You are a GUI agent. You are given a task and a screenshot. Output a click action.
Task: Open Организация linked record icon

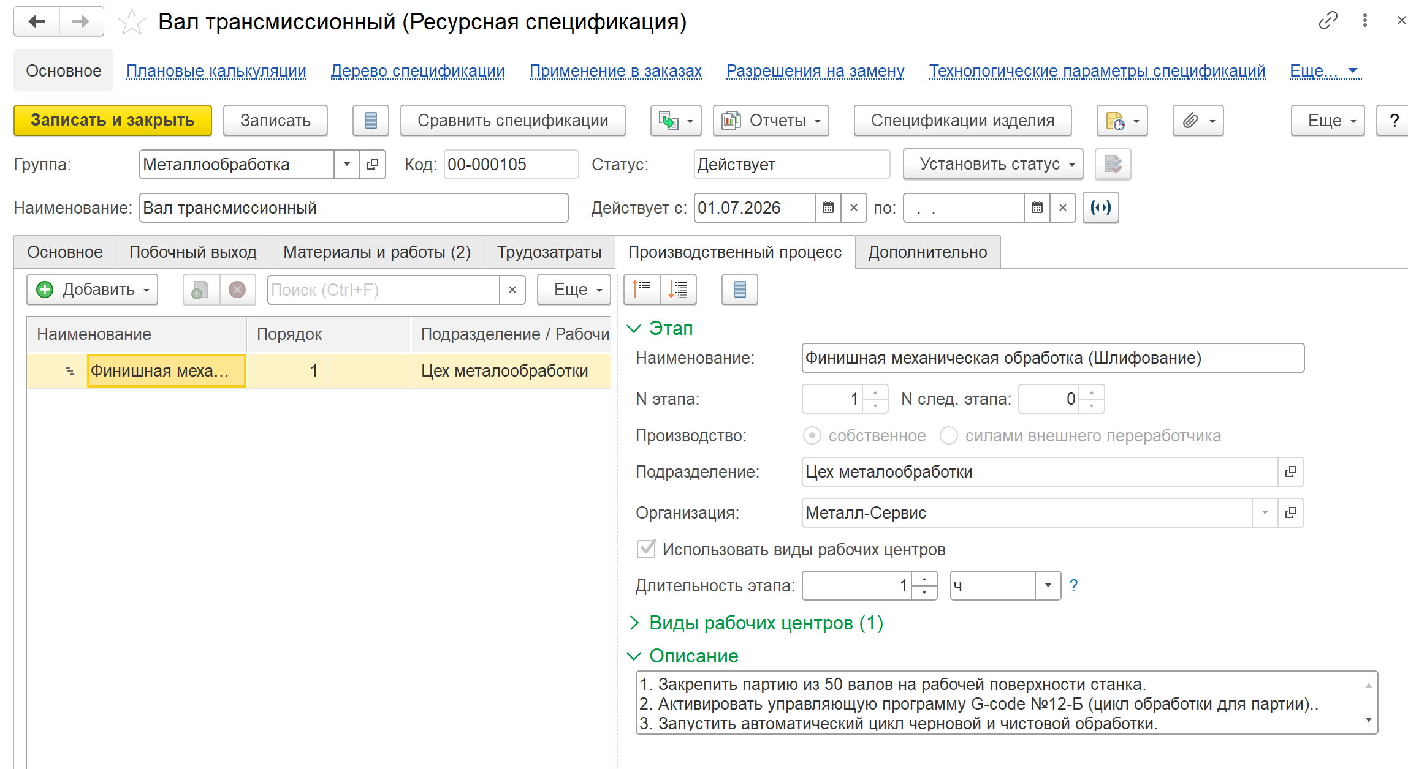coord(1291,512)
